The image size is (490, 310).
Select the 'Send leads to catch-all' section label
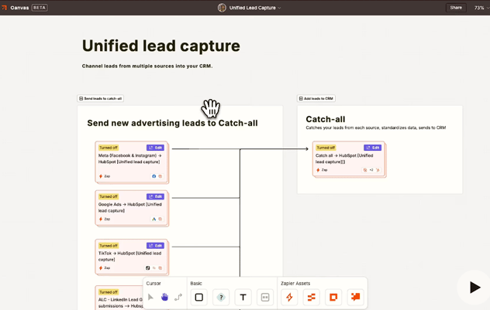click(x=101, y=98)
